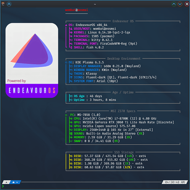Click the EndeavourOS logo image

[x=32, y=60]
